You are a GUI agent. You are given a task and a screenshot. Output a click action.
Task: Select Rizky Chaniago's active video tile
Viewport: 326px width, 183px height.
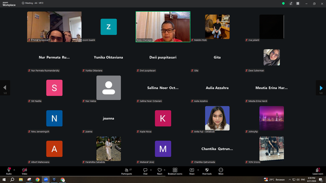163,27
